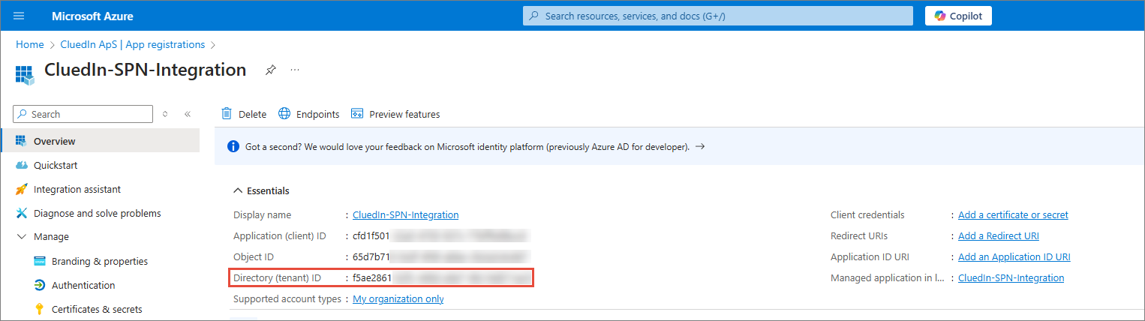Click the Delete trash icon
The width and height of the screenshot is (1145, 321).
click(x=227, y=114)
